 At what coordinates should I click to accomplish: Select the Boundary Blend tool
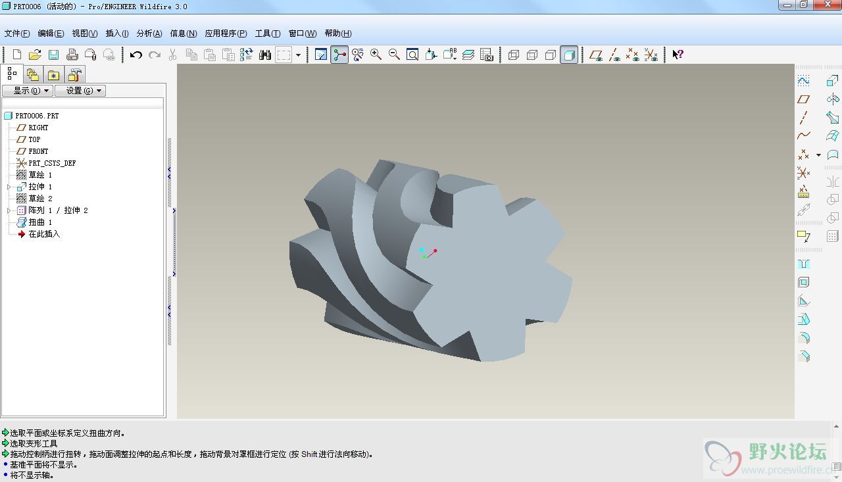pyautogui.click(x=832, y=136)
